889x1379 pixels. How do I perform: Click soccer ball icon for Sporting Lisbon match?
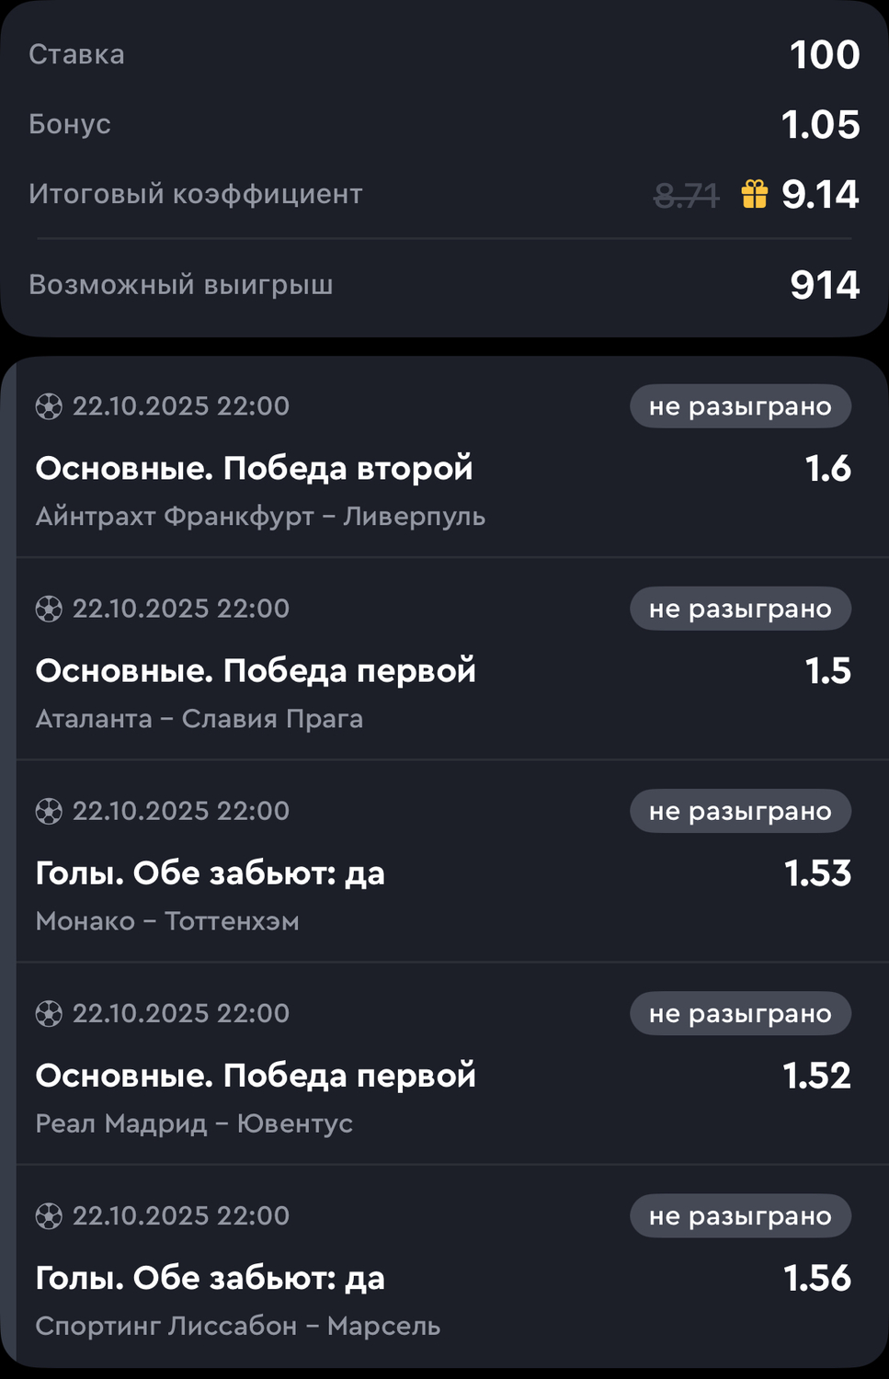[49, 1216]
